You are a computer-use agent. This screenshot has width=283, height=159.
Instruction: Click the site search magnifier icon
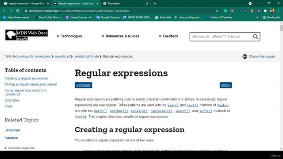pyautogui.click(x=256, y=37)
